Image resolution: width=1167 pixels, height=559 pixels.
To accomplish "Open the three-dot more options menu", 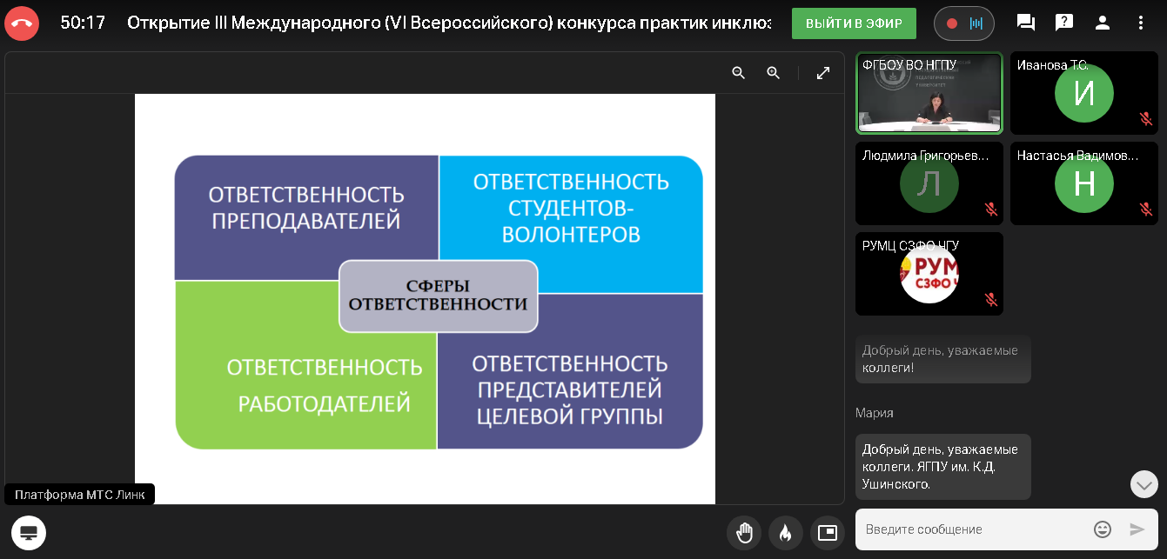I will pyautogui.click(x=1141, y=23).
